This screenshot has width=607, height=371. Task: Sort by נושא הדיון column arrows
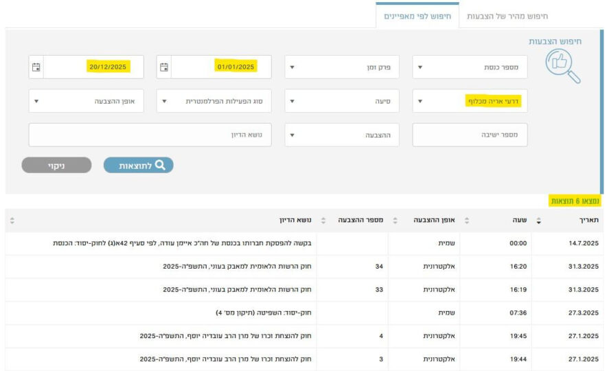(x=12, y=221)
